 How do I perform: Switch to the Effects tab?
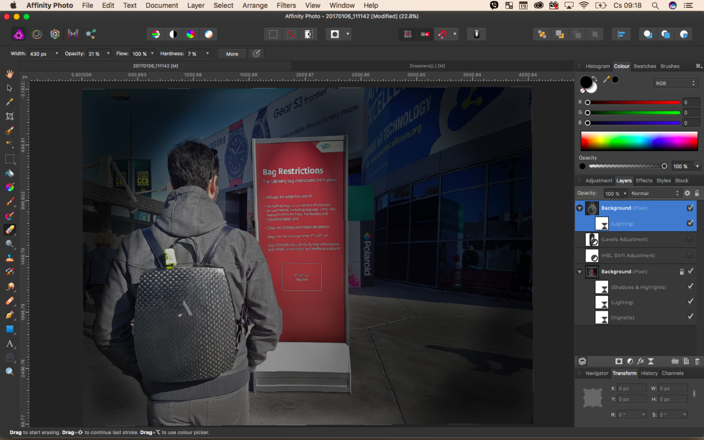pos(644,180)
